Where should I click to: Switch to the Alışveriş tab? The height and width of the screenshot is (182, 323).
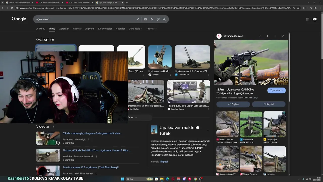click(90, 29)
